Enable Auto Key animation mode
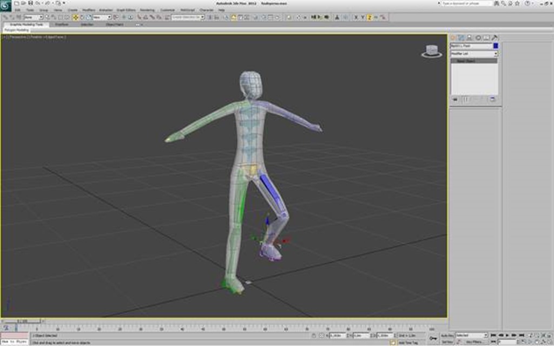Image resolution: width=554 pixels, height=346 pixels. 447,336
